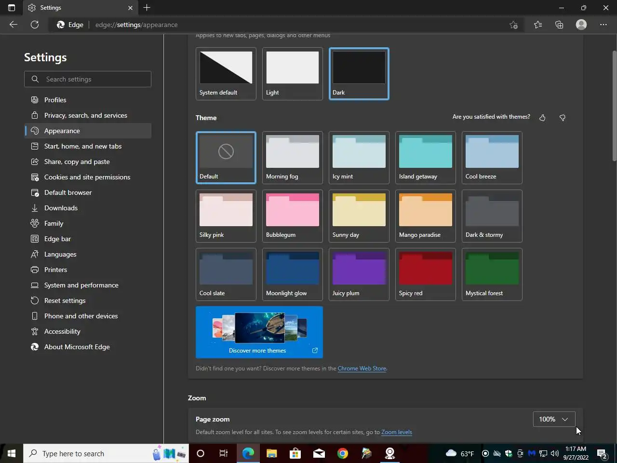Click the weather 63°F widget
This screenshot has height=463, width=617.
460,453
